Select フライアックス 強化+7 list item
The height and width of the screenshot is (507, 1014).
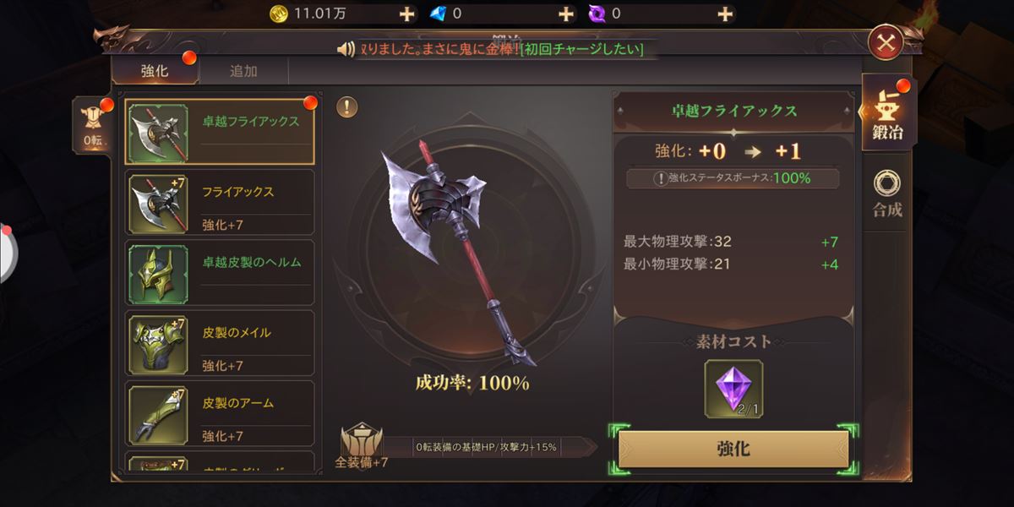pos(220,203)
